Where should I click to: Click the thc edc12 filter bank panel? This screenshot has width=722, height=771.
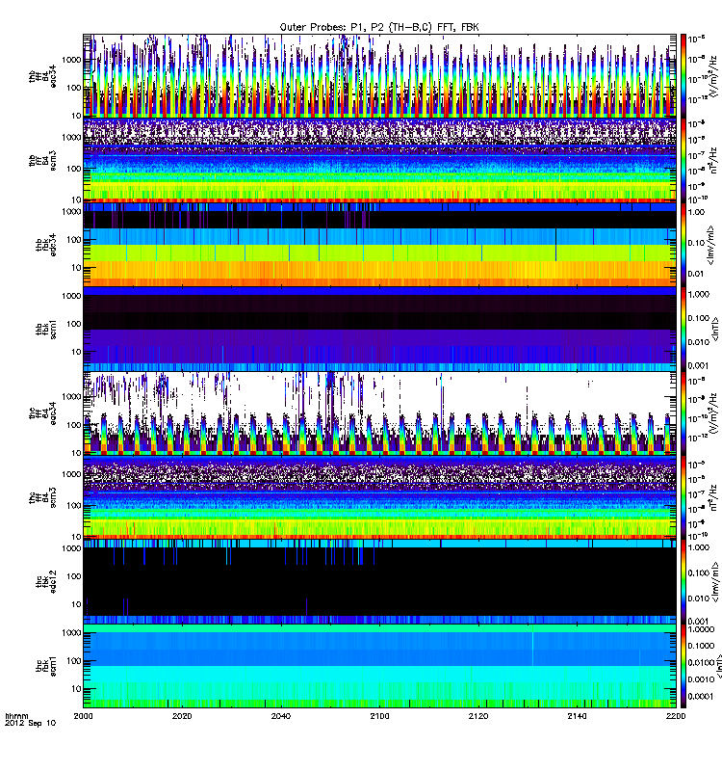(379, 582)
